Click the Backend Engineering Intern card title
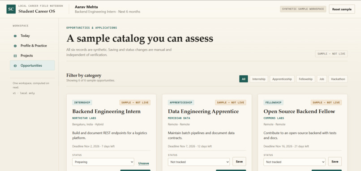This screenshot has height=171, width=361. coord(106,111)
